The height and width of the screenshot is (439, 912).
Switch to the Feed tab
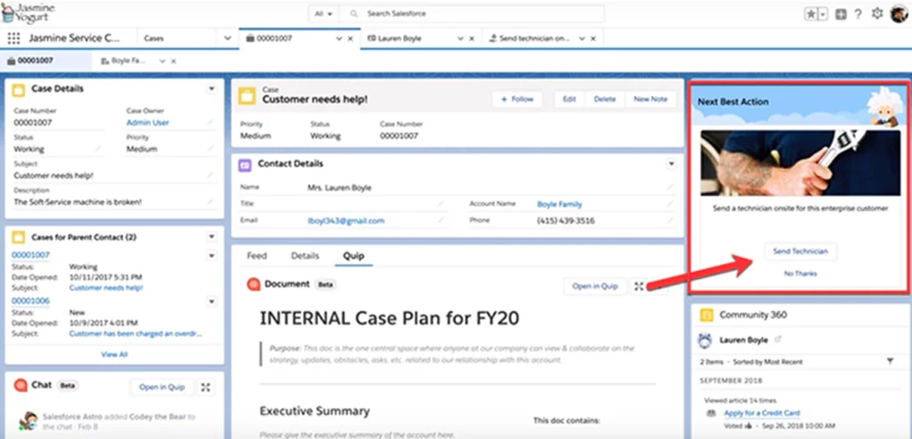(256, 256)
